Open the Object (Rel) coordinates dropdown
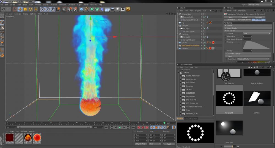Image resolution: width=275 pixels, height=148 pixels. coord(141,144)
